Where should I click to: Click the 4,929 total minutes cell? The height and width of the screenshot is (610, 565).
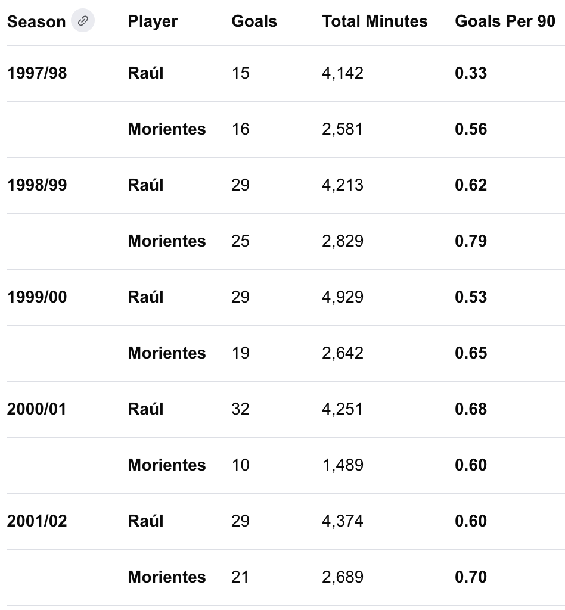343,297
